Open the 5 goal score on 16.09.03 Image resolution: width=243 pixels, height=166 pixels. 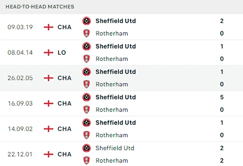pyautogui.click(x=222, y=97)
